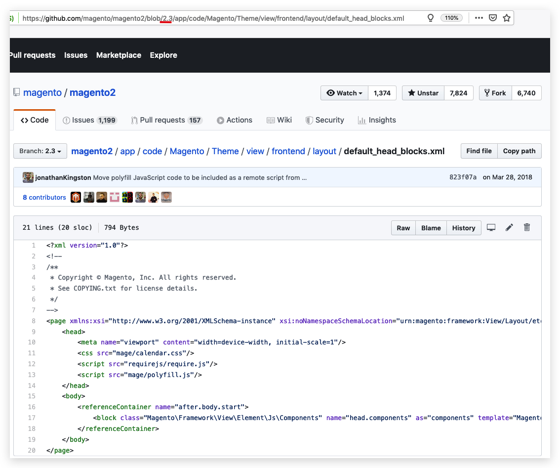Click the colorful pixel contributor avatar
The width and height of the screenshot is (560, 468).
127,197
